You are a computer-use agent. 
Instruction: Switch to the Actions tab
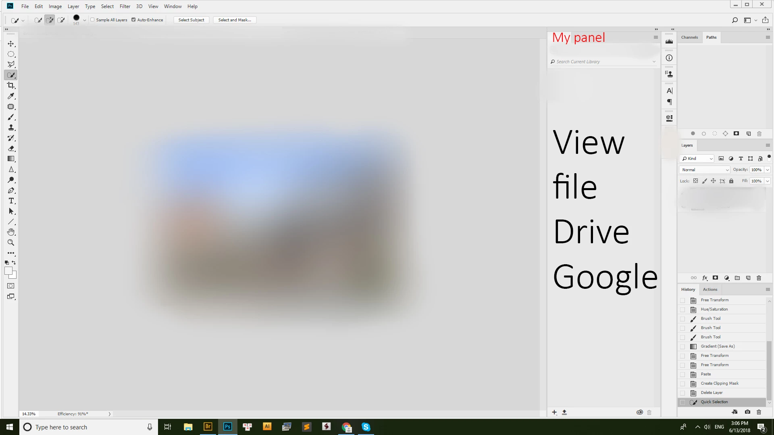[710, 289]
